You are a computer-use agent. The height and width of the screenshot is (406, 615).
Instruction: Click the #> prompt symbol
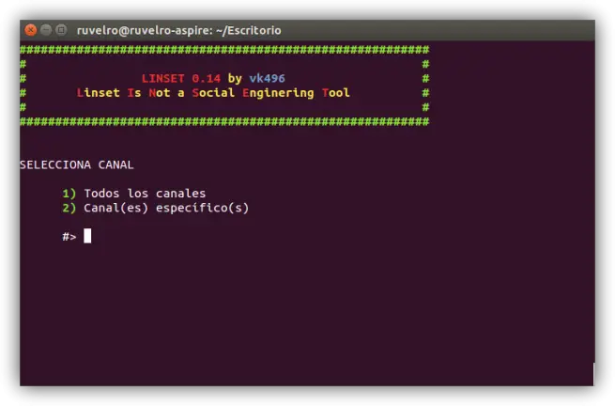[69, 237]
